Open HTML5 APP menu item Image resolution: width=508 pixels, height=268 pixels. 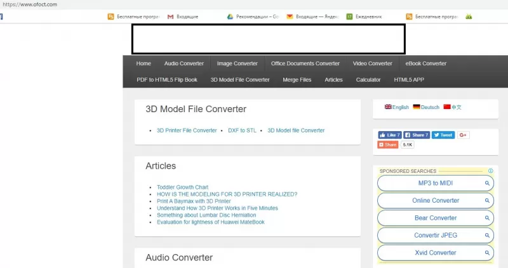(409, 80)
